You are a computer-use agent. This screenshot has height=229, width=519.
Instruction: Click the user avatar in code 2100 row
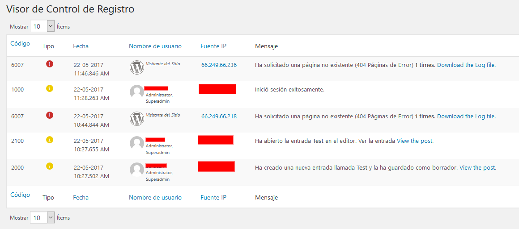[137, 143]
